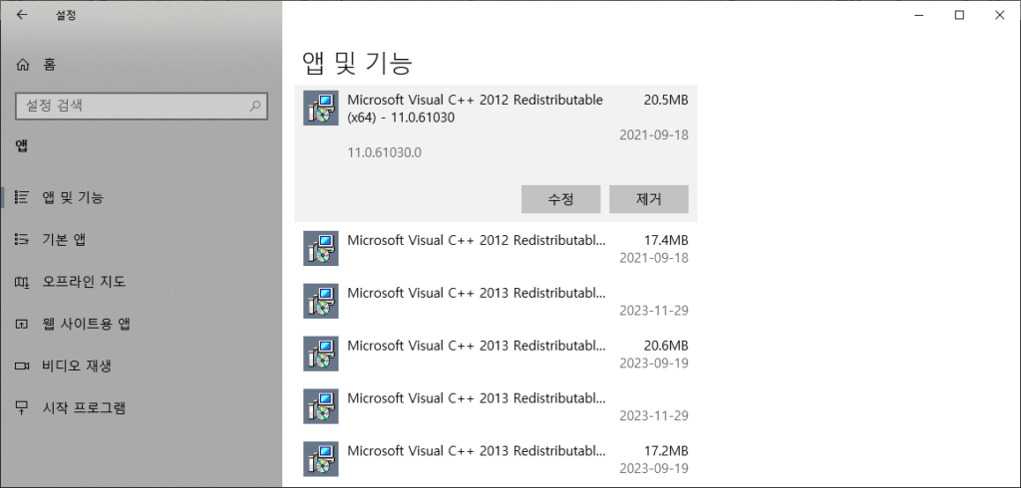Click the list icon next to 앱 및 기능
The image size is (1021, 488).
coord(22,197)
